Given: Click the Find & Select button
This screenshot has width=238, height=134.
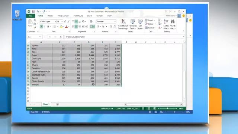Looking at the screenshot, I should [173, 24].
